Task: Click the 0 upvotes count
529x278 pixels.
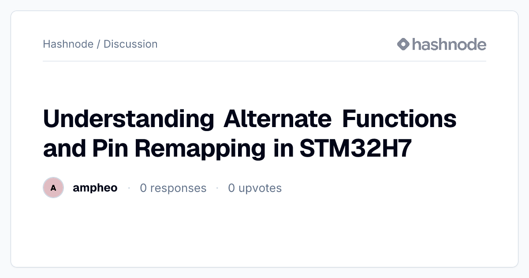Action: click(255, 188)
